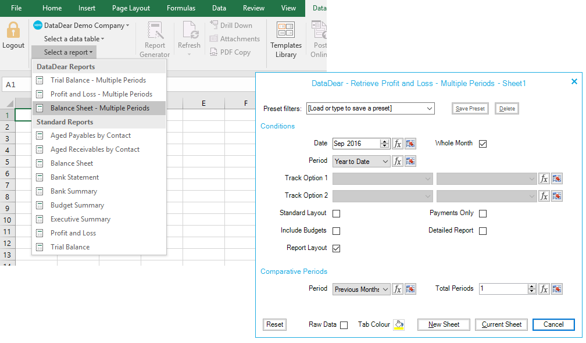Click the formula fx icon next to Date
Screen dimensions: 586x343
pyautogui.click(x=398, y=144)
